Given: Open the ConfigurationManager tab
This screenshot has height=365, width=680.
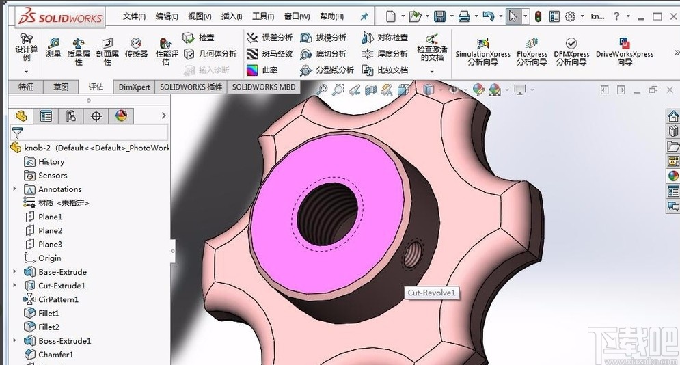Looking at the screenshot, I should (71, 116).
